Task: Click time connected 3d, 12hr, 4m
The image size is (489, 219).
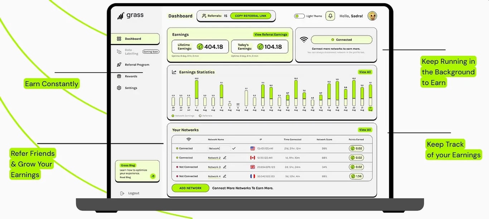Action: [x=292, y=176]
